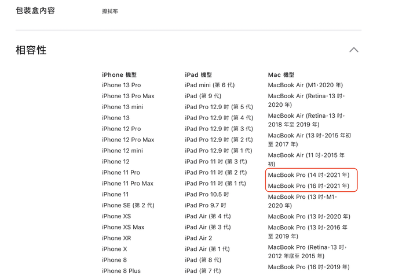Select iPhone 13 Pro Max entry
The width and height of the screenshot is (417, 275).
click(128, 96)
